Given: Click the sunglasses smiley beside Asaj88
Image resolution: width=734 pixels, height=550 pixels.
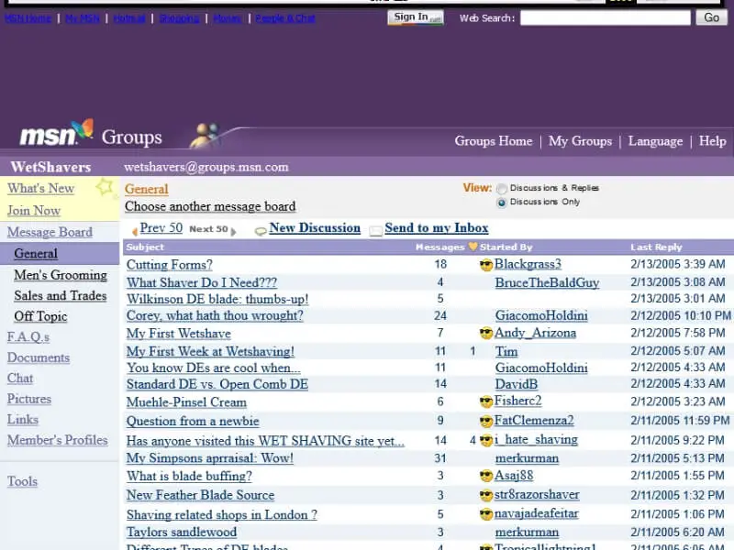Looking at the screenshot, I should [486, 477].
